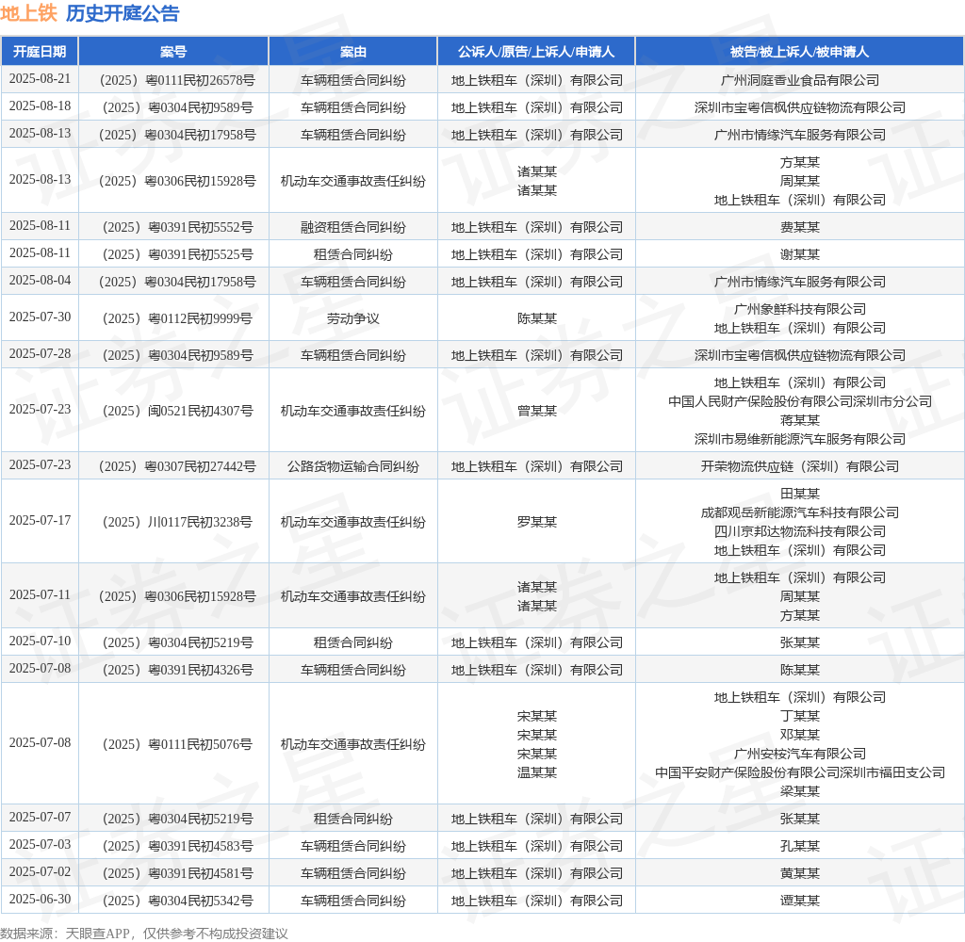
Task: Click defendant 蒋某某
Action: coord(799,420)
